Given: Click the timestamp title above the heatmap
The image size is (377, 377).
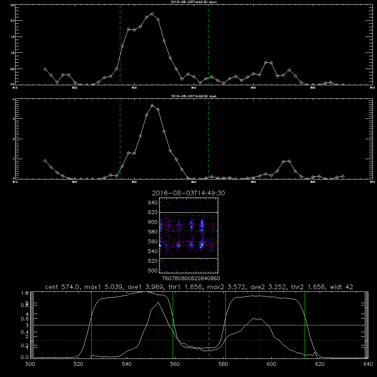Looking at the screenshot, I should tap(188, 193).
